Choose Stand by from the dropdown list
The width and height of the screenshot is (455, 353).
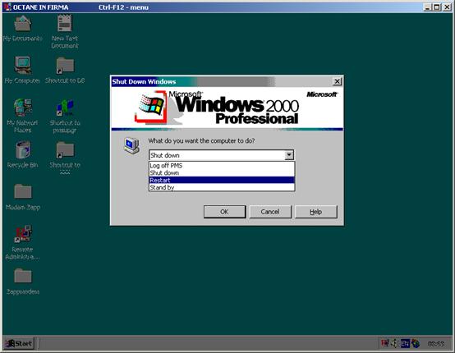tap(222, 187)
